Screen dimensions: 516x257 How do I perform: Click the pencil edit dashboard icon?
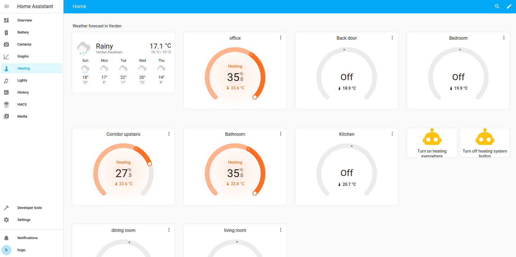click(509, 6)
